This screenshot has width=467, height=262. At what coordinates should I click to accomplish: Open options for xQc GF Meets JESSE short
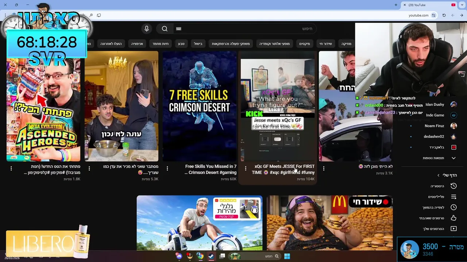pyautogui.click(x=246, y=168)
